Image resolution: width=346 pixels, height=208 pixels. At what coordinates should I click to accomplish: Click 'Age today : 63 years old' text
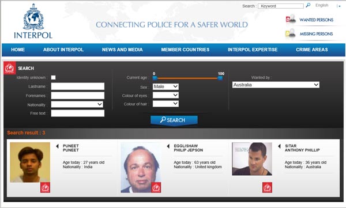click(x=194, y=162)
